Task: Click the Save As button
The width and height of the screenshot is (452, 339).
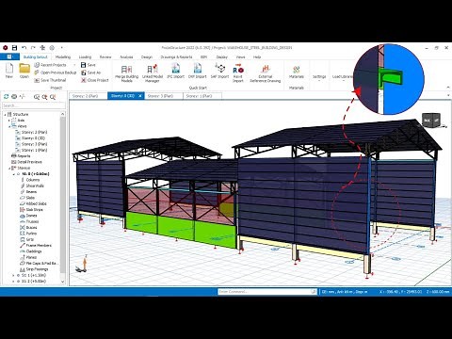Action: (90, 73)
